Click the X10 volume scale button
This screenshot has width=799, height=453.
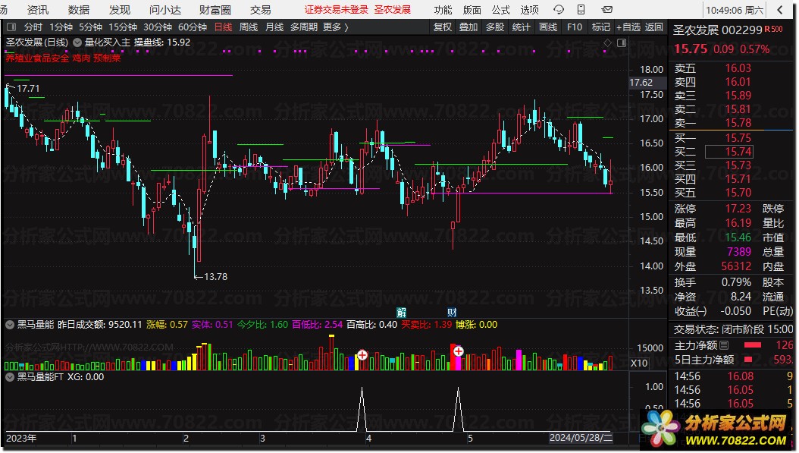click(639, 363)
